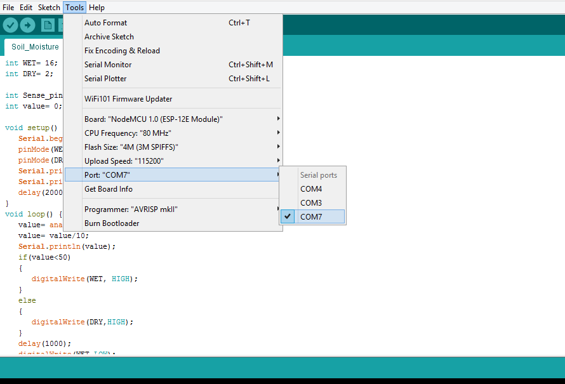Launch WiFi101 Firmware Updater
The height and width of the screenshot is (384, 565).
[x=173, y=99]
